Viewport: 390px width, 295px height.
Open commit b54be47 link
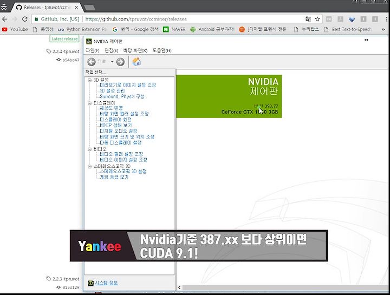click(x=68, y=60)
